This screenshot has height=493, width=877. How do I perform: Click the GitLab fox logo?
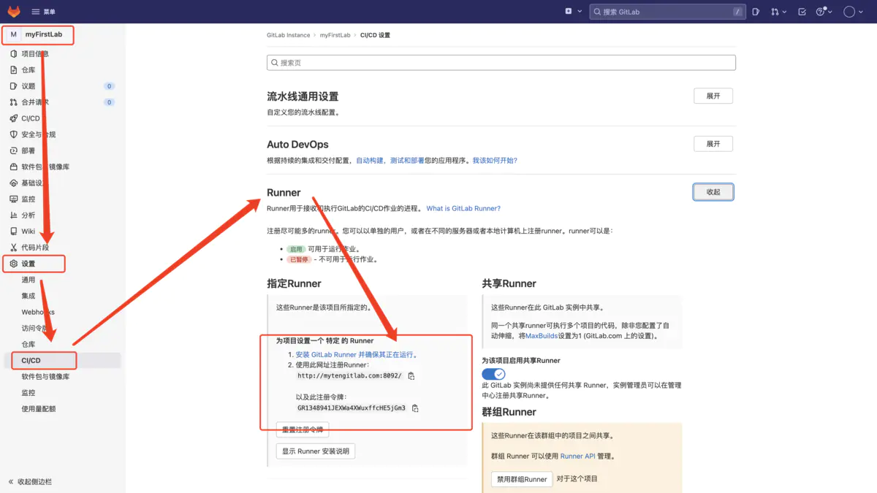pyautogui.click(x=14, y=12)
